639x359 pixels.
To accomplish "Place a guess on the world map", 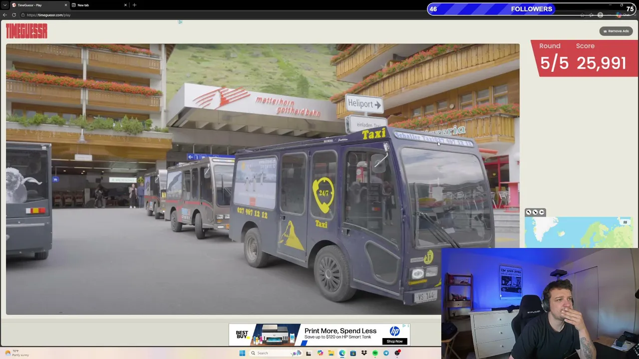I will click(579, 232).
